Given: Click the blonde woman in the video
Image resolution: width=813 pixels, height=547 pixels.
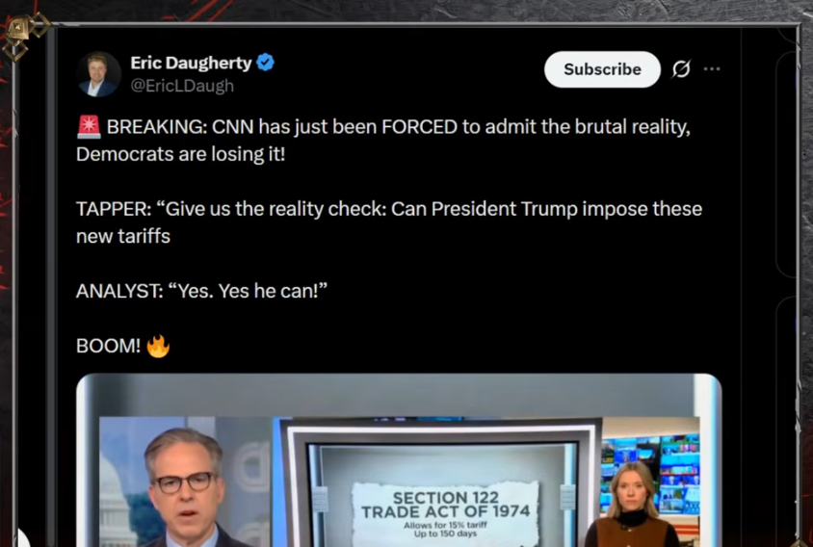Looking at the screenshot, I should click(x=631, y=504).
